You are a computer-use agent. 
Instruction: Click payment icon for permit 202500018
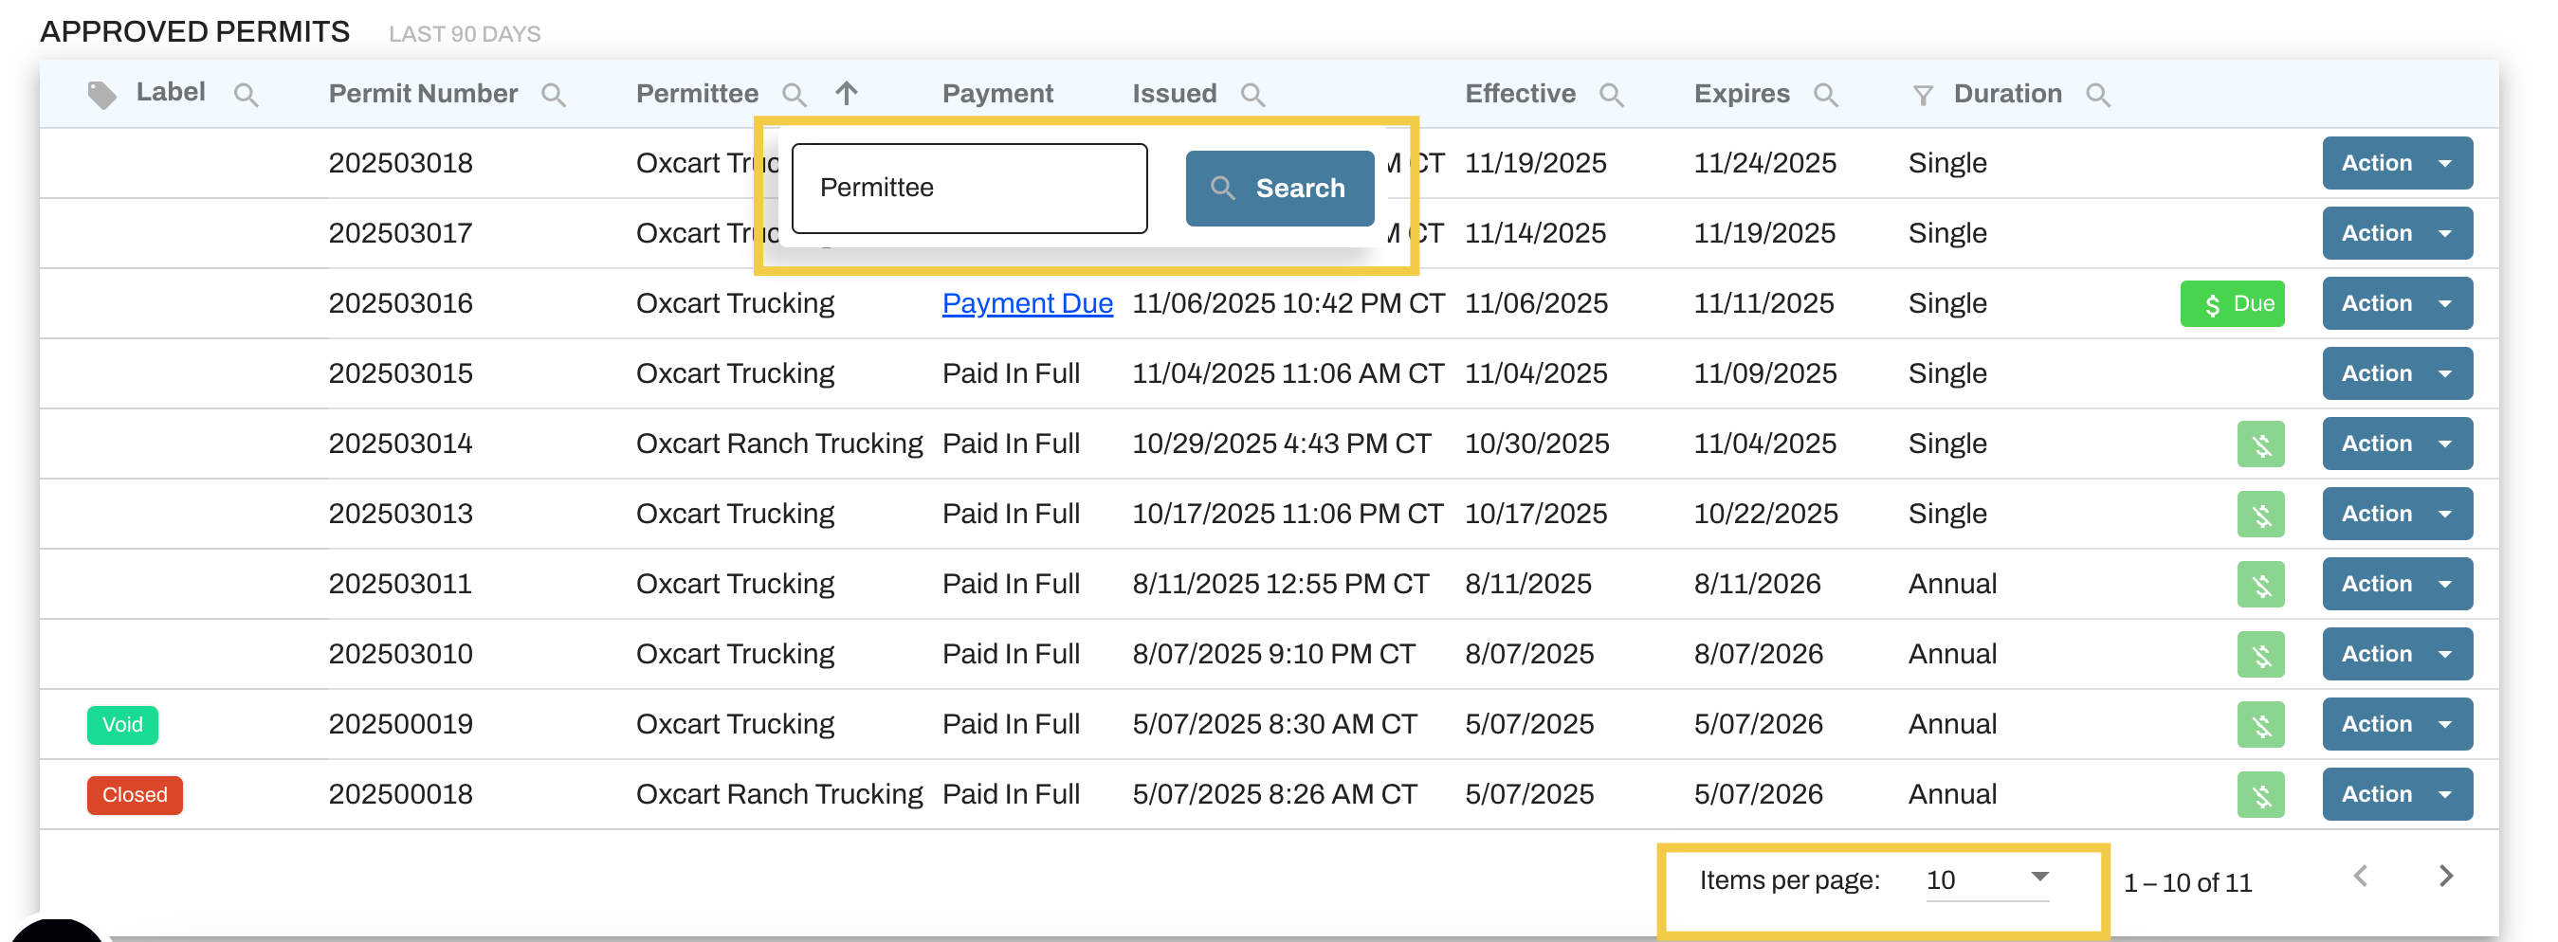(x=2261, y=795)
